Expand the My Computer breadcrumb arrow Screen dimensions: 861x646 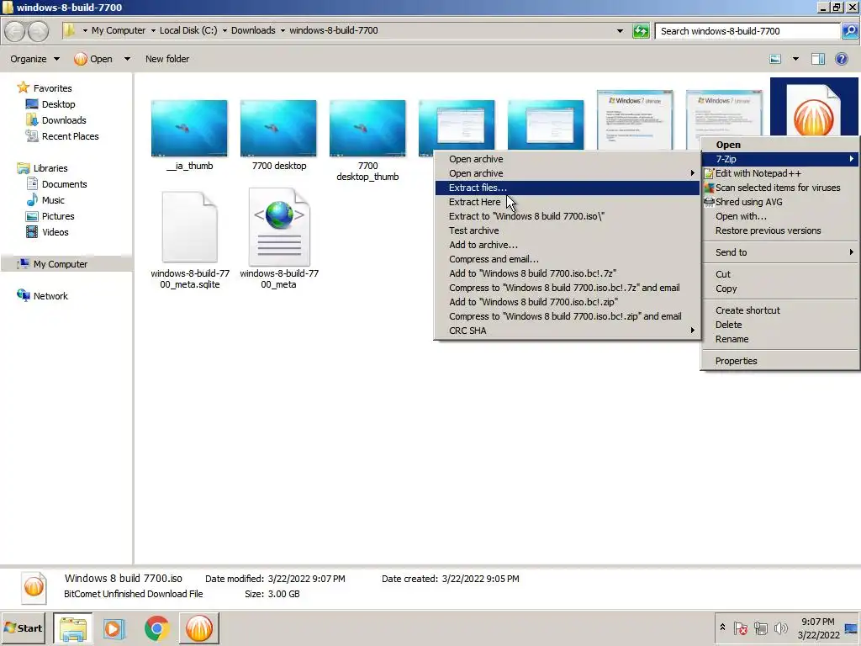tap(153, 31)
